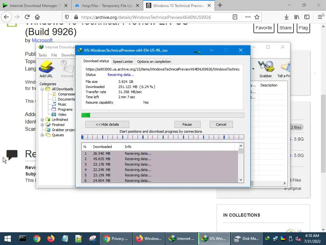Click the Flag button on archive.org
Image resolution: width=326 pixels, height=245 pixels.
tap(303, 28)
